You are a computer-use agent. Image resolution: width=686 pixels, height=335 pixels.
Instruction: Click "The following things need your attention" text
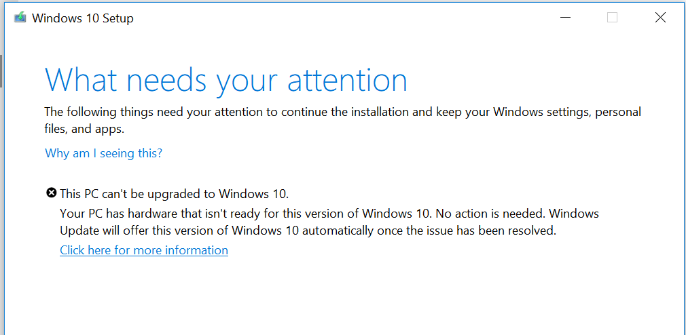pos(170,112)
